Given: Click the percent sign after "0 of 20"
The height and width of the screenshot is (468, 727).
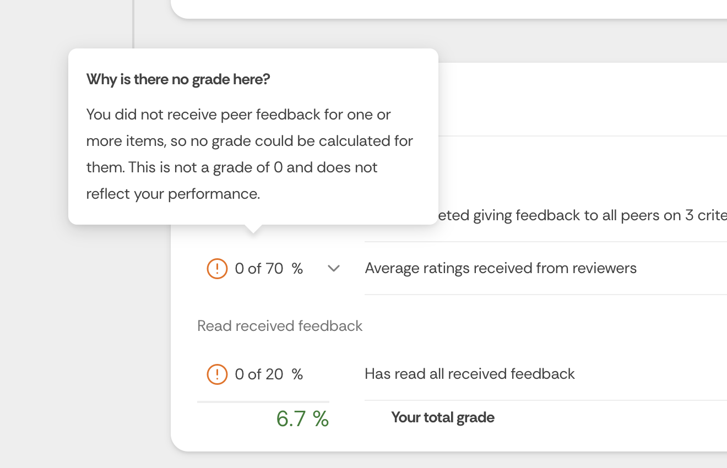Looking at the screenshot, I should [x=297, y=374].
